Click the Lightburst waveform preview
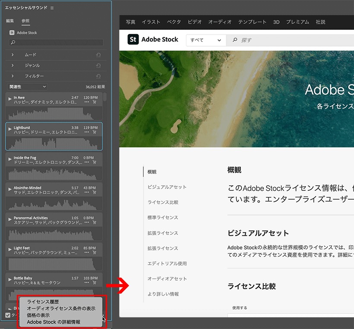This screenshot has height=329, width=354. tap(54, 143)
